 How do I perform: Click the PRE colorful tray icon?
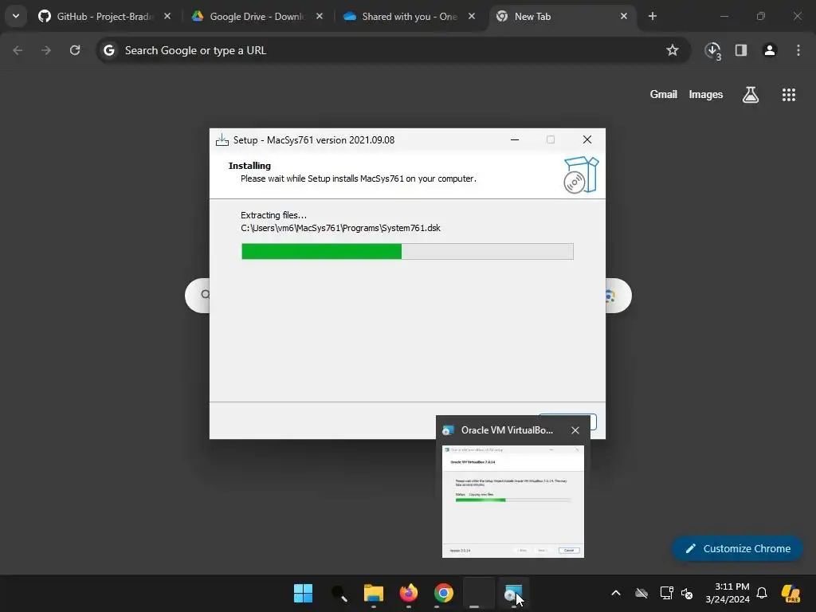click(790, 593)
